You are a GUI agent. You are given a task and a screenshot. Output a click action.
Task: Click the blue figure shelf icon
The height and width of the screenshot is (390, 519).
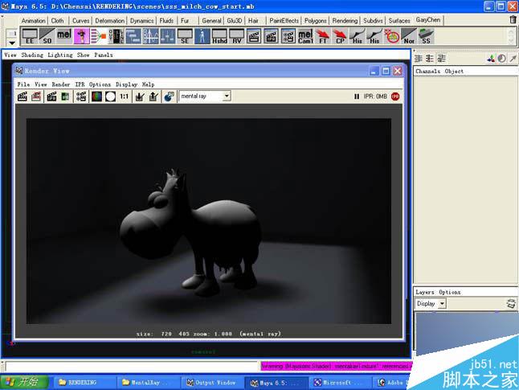(202, 36)
